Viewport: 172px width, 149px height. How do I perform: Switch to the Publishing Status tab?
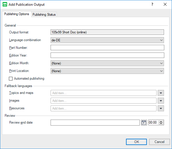44,15
